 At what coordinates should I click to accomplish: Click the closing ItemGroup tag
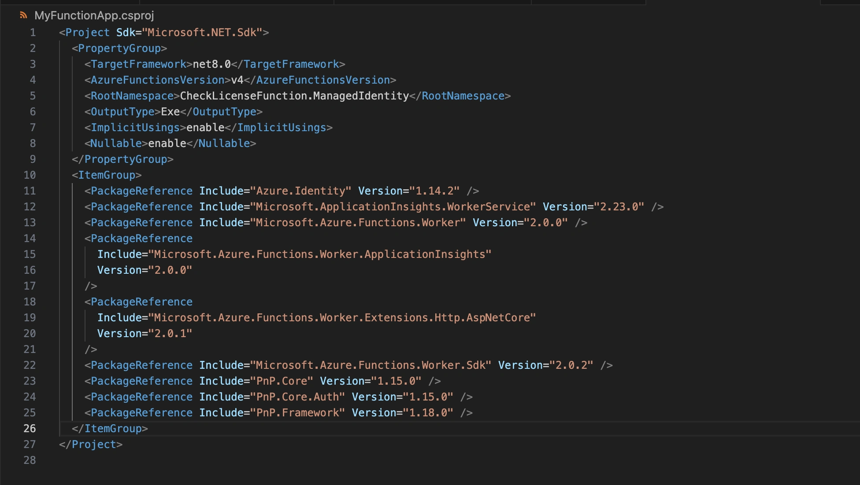click(x=110, y=429)
